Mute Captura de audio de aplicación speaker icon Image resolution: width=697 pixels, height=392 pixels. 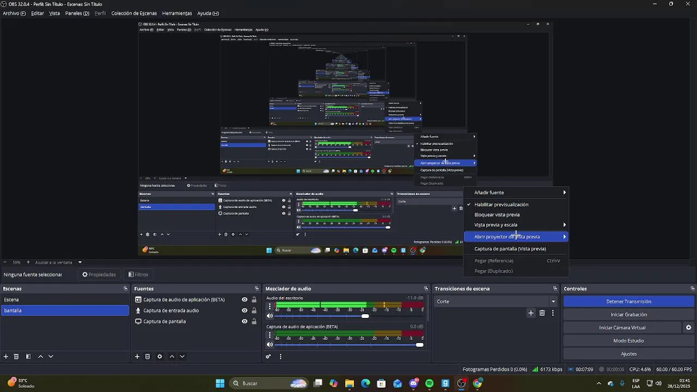click(270, 345)
